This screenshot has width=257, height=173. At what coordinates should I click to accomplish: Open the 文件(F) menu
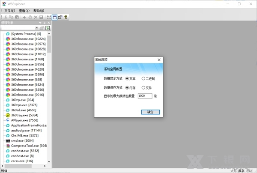pos(9,11)
